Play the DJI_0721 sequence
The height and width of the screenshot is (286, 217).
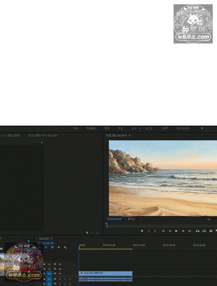[x=176, y=231]
